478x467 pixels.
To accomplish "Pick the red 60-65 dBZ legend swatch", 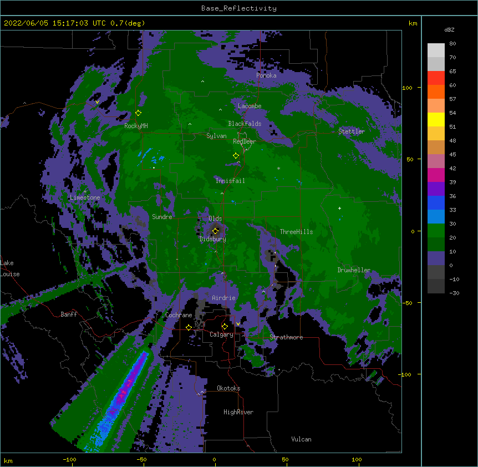I will (x=436, y=78).
